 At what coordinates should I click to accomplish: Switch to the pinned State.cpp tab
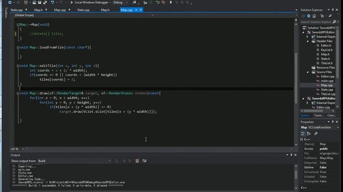click(x=17, y=10)
